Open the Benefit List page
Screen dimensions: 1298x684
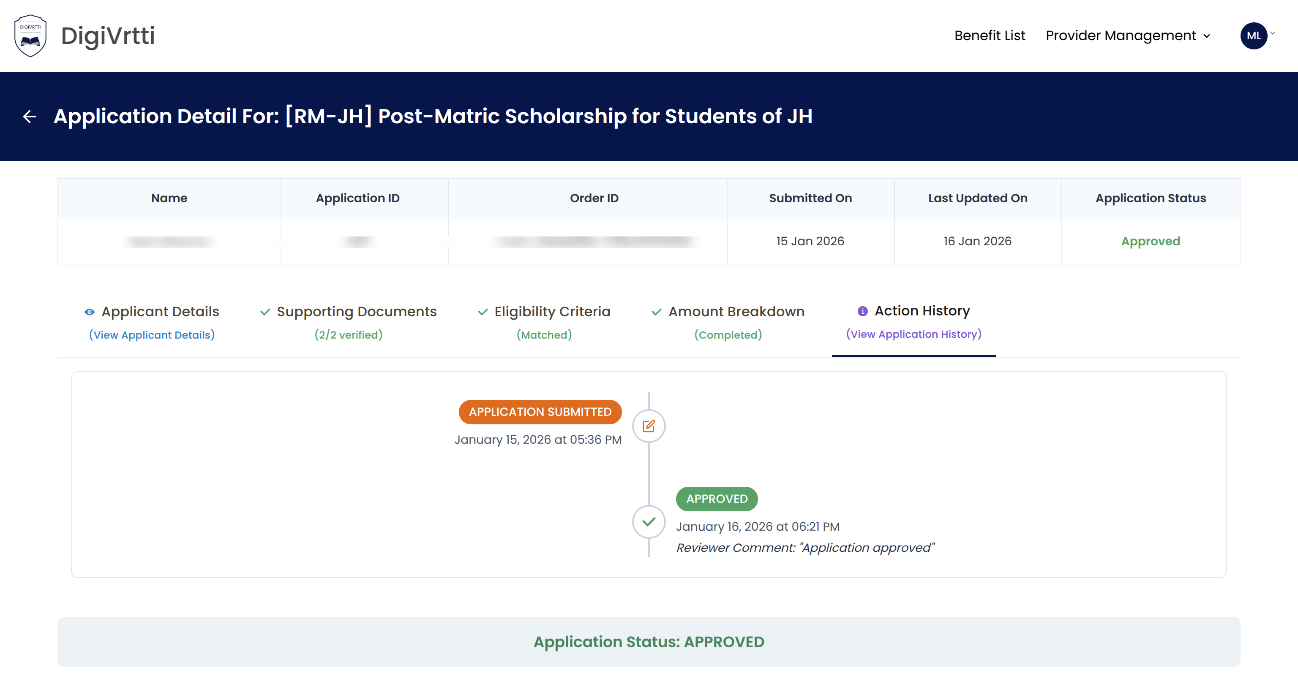point(989,35)
